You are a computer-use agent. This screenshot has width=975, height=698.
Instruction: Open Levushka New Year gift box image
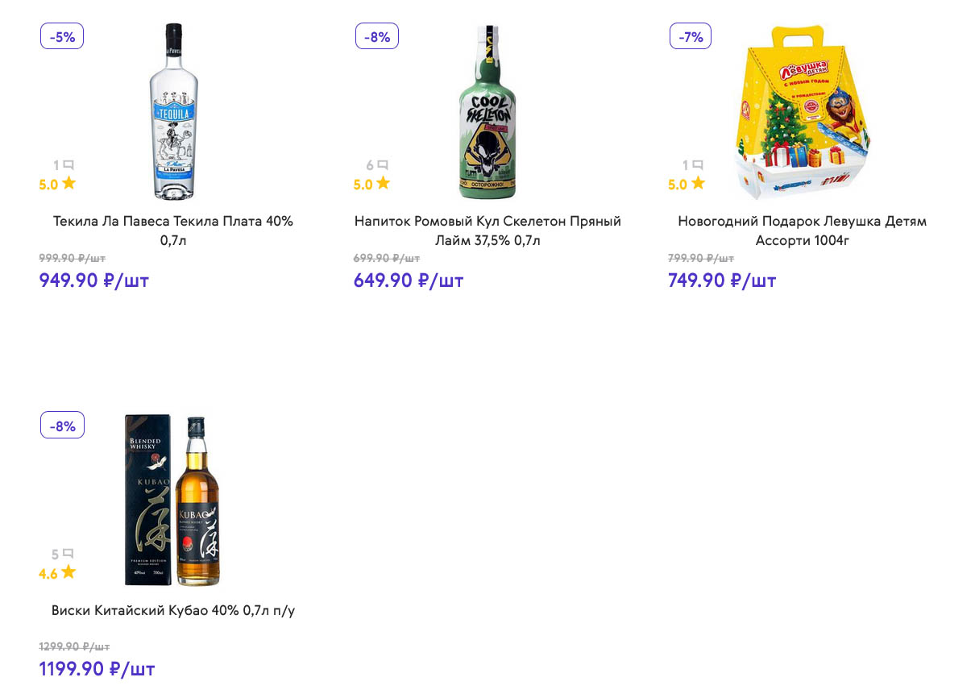point(802,113)
